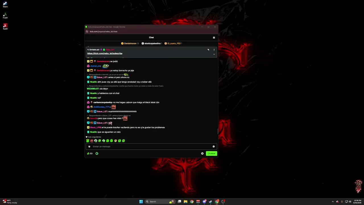Image resolution: width=364 pixels, height=205 pixels.
Task: Click the emote posted by AntiGordas_777x
Action: coord(113,107)
